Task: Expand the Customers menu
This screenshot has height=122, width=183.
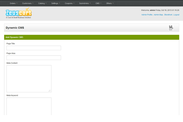Action: pyautogui.click(x=28, y=3)
